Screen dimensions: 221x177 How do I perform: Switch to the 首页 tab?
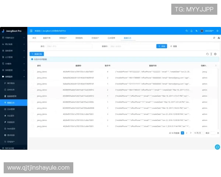pyautogui.click(x=34, y=38)
